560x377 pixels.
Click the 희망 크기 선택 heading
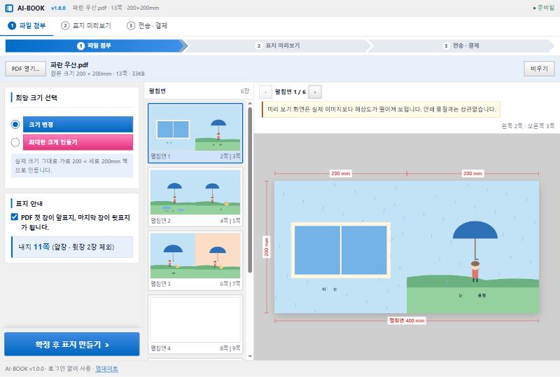pos(36,97)
